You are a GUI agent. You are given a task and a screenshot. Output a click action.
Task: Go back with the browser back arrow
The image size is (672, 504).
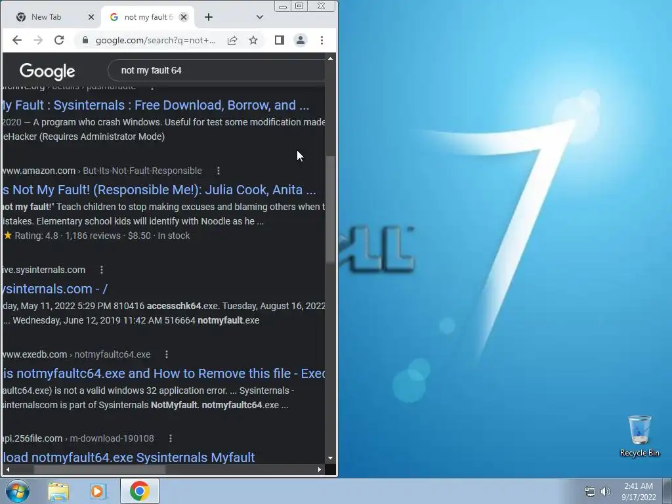16,40
